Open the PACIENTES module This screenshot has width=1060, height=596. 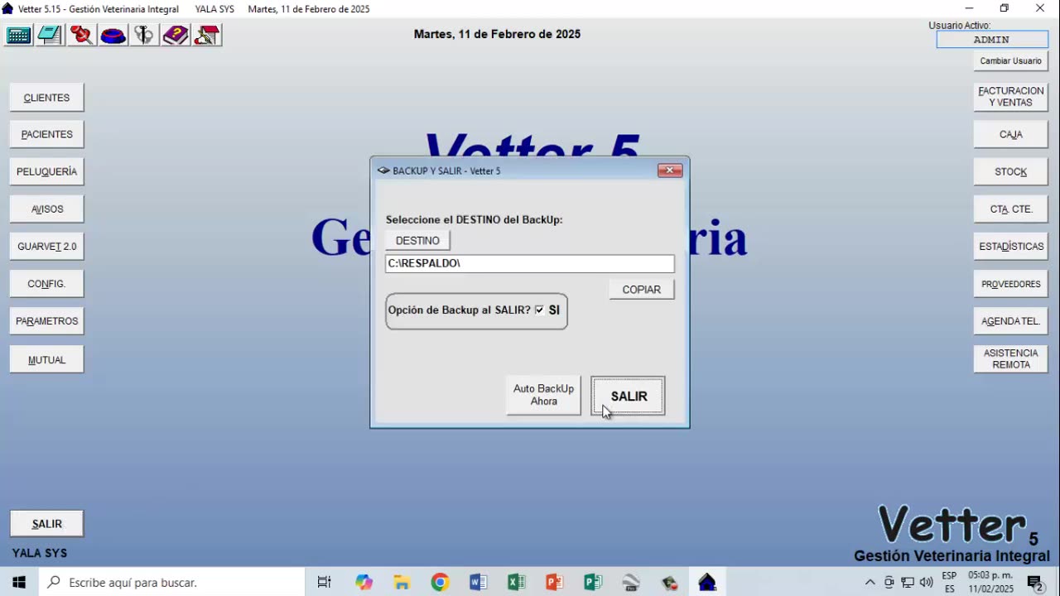coord(46,134)
